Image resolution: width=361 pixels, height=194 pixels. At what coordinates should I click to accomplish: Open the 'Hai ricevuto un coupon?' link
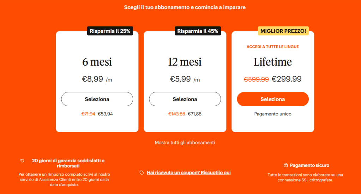[x=189, y=172]
